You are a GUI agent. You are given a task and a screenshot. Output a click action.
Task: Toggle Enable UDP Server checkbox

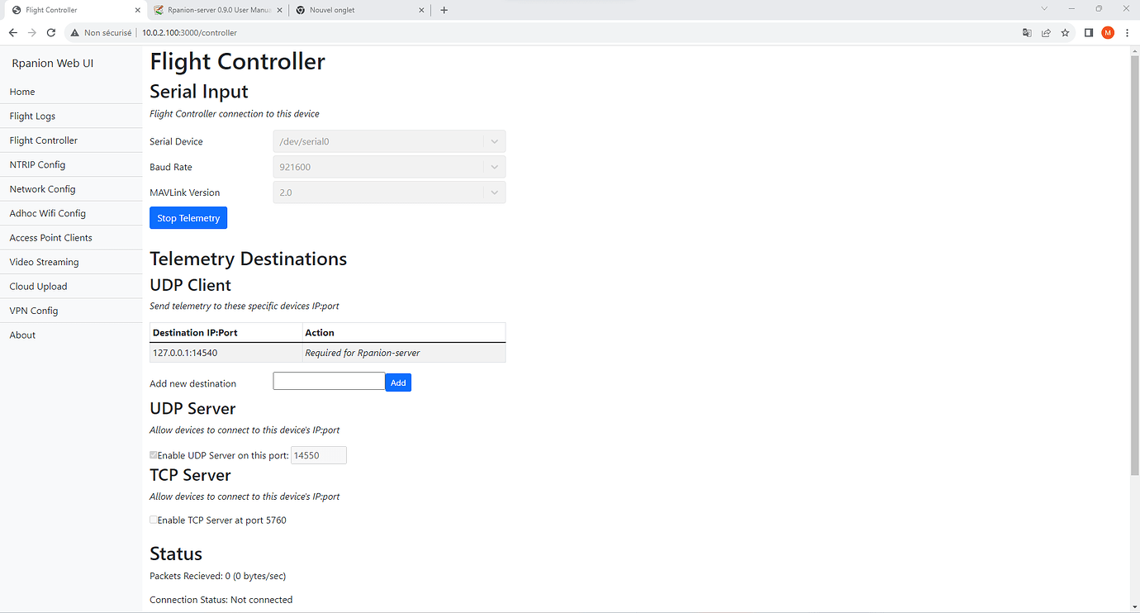tap(154, 455)
